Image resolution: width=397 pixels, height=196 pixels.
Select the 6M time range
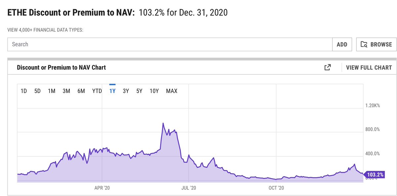point(81,91)
